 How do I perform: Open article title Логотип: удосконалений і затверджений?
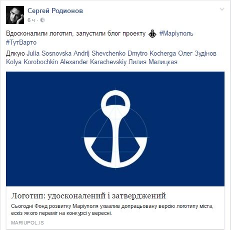(88, 195)
